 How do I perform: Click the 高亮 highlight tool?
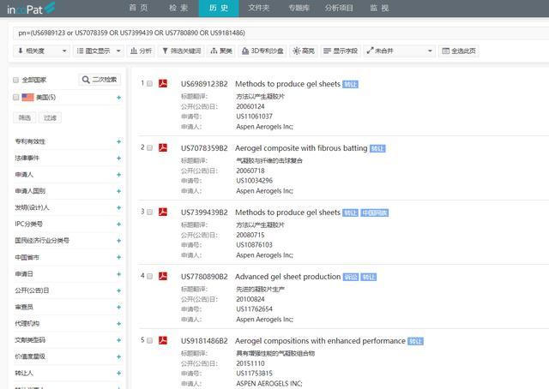(x=304, y=51)
